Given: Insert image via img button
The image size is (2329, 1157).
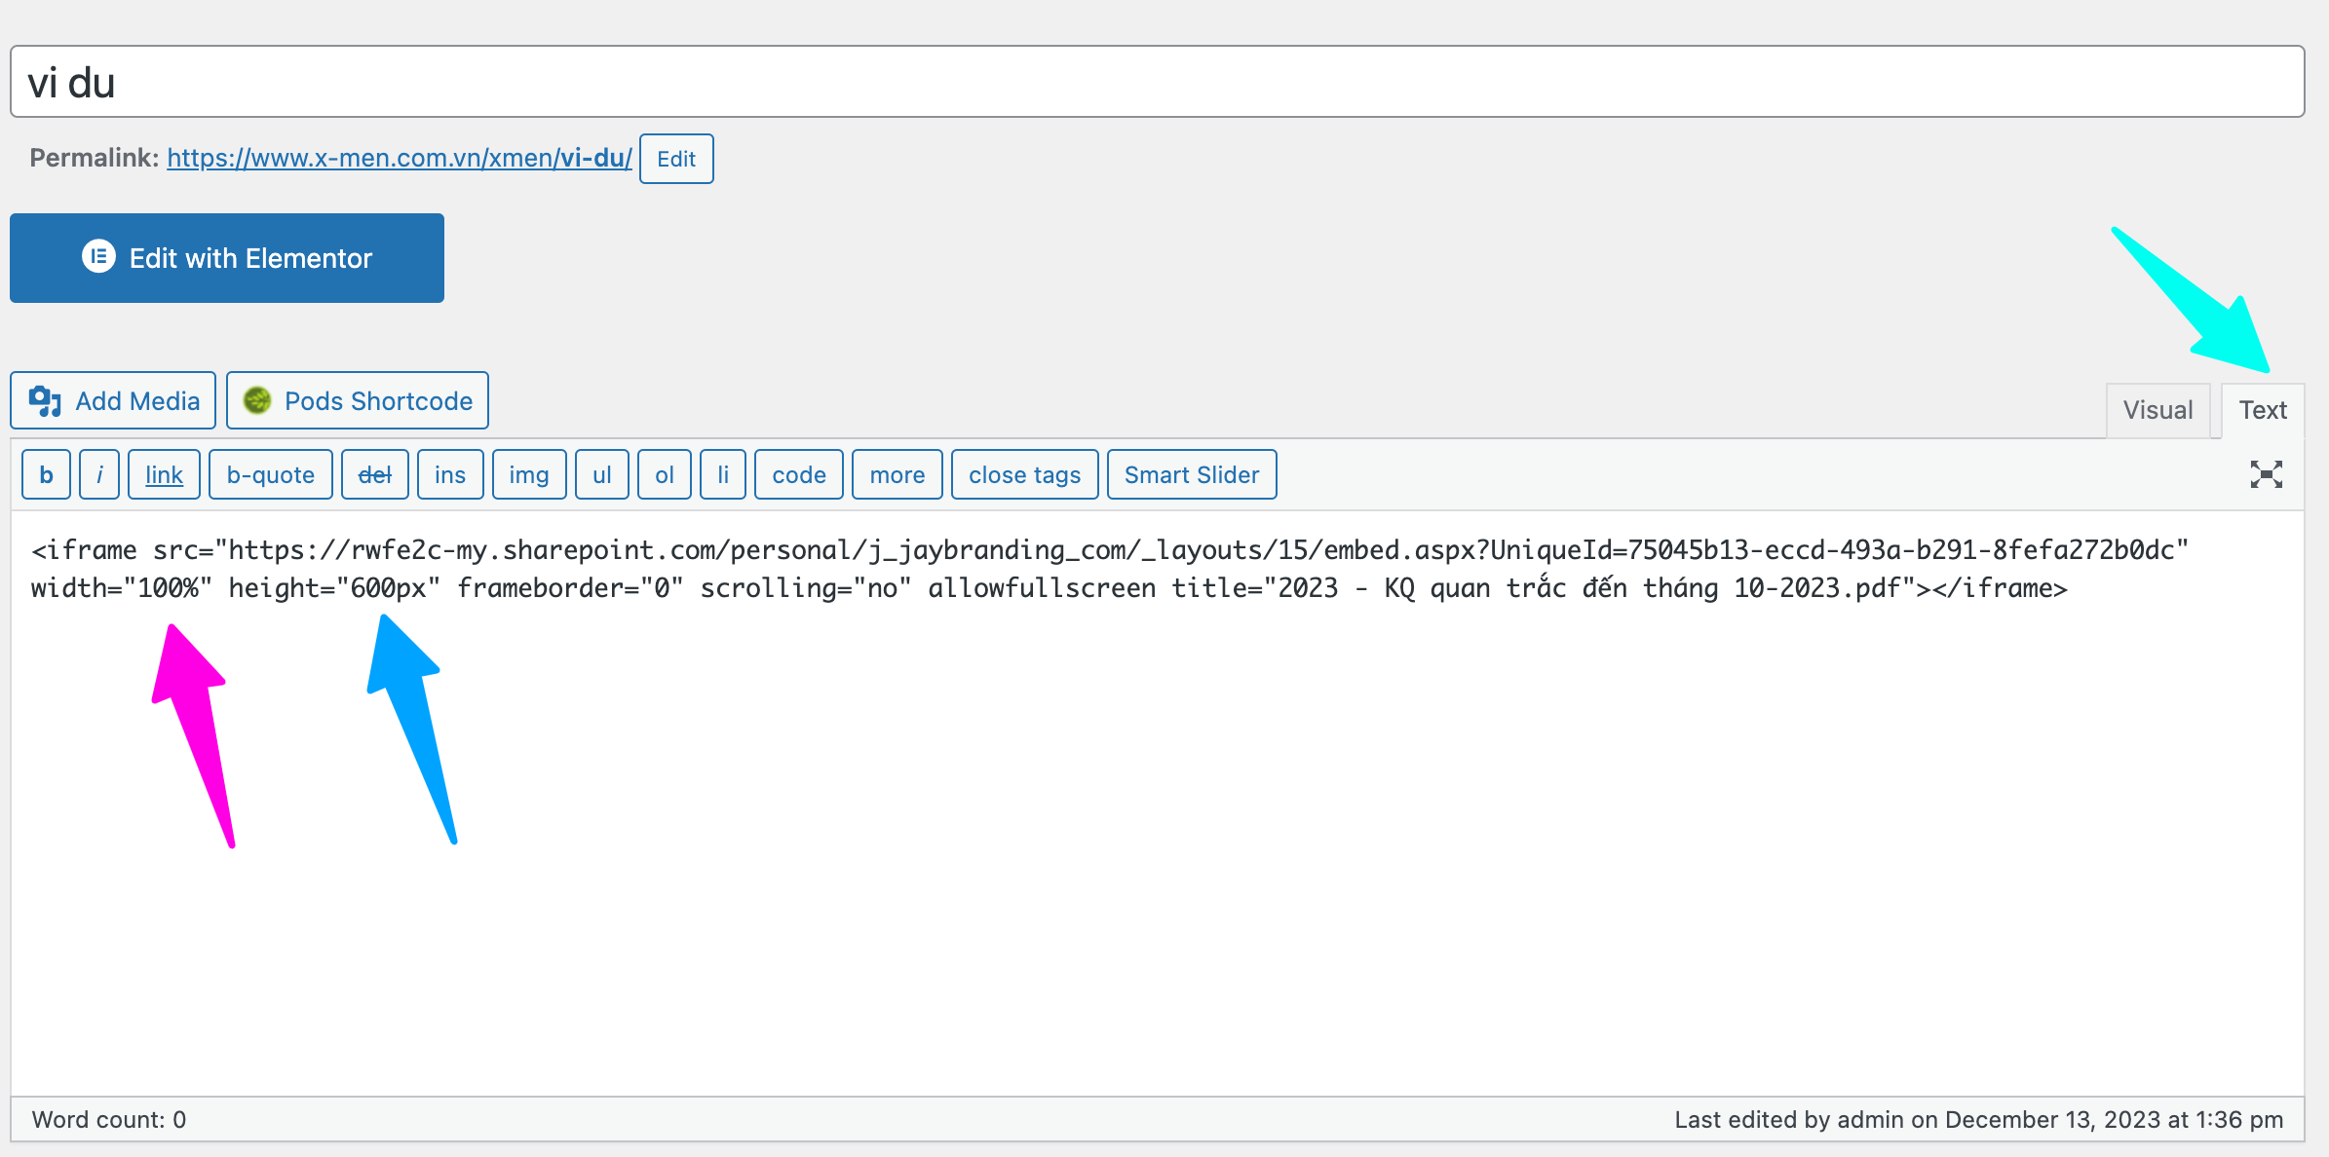Looking at the screenshot, I should click(528, 474).
